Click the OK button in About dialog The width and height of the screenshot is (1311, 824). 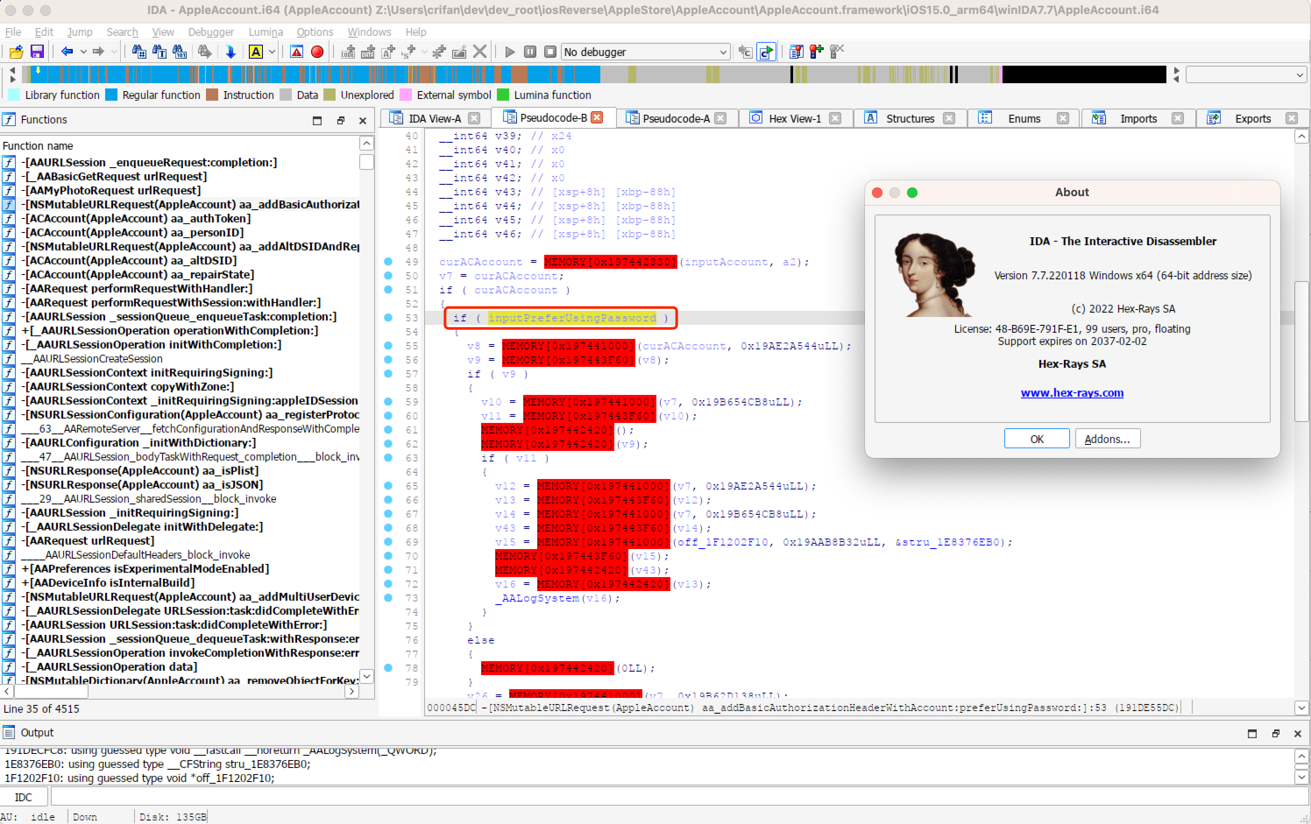coord(1036,439)
